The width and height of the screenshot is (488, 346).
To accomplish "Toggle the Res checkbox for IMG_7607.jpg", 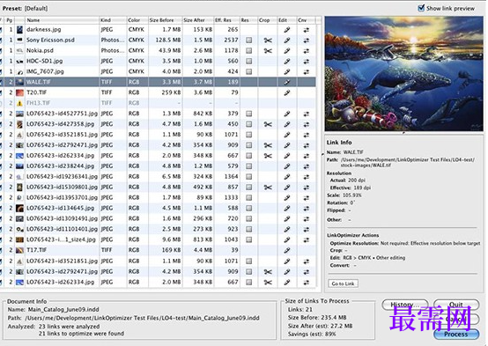I will click(249, 72).
